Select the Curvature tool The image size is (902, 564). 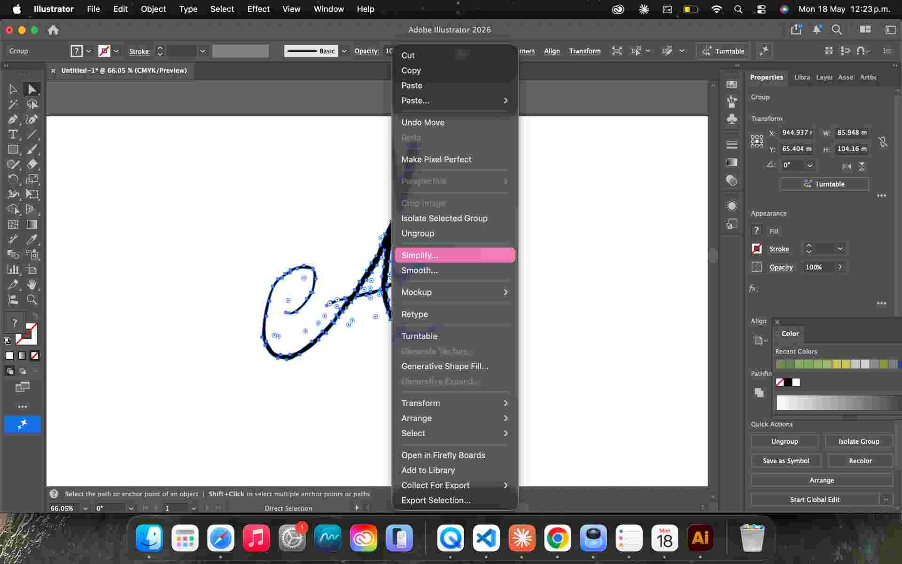[32, 119]
